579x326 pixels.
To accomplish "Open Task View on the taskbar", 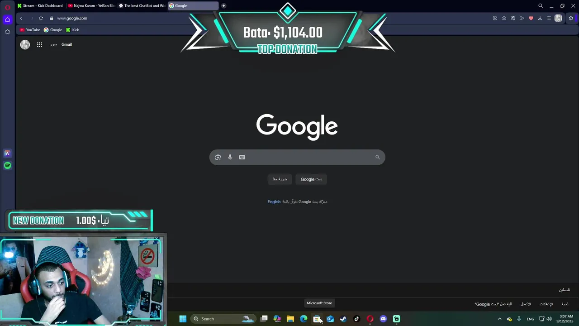I will (x=264, y=319).
